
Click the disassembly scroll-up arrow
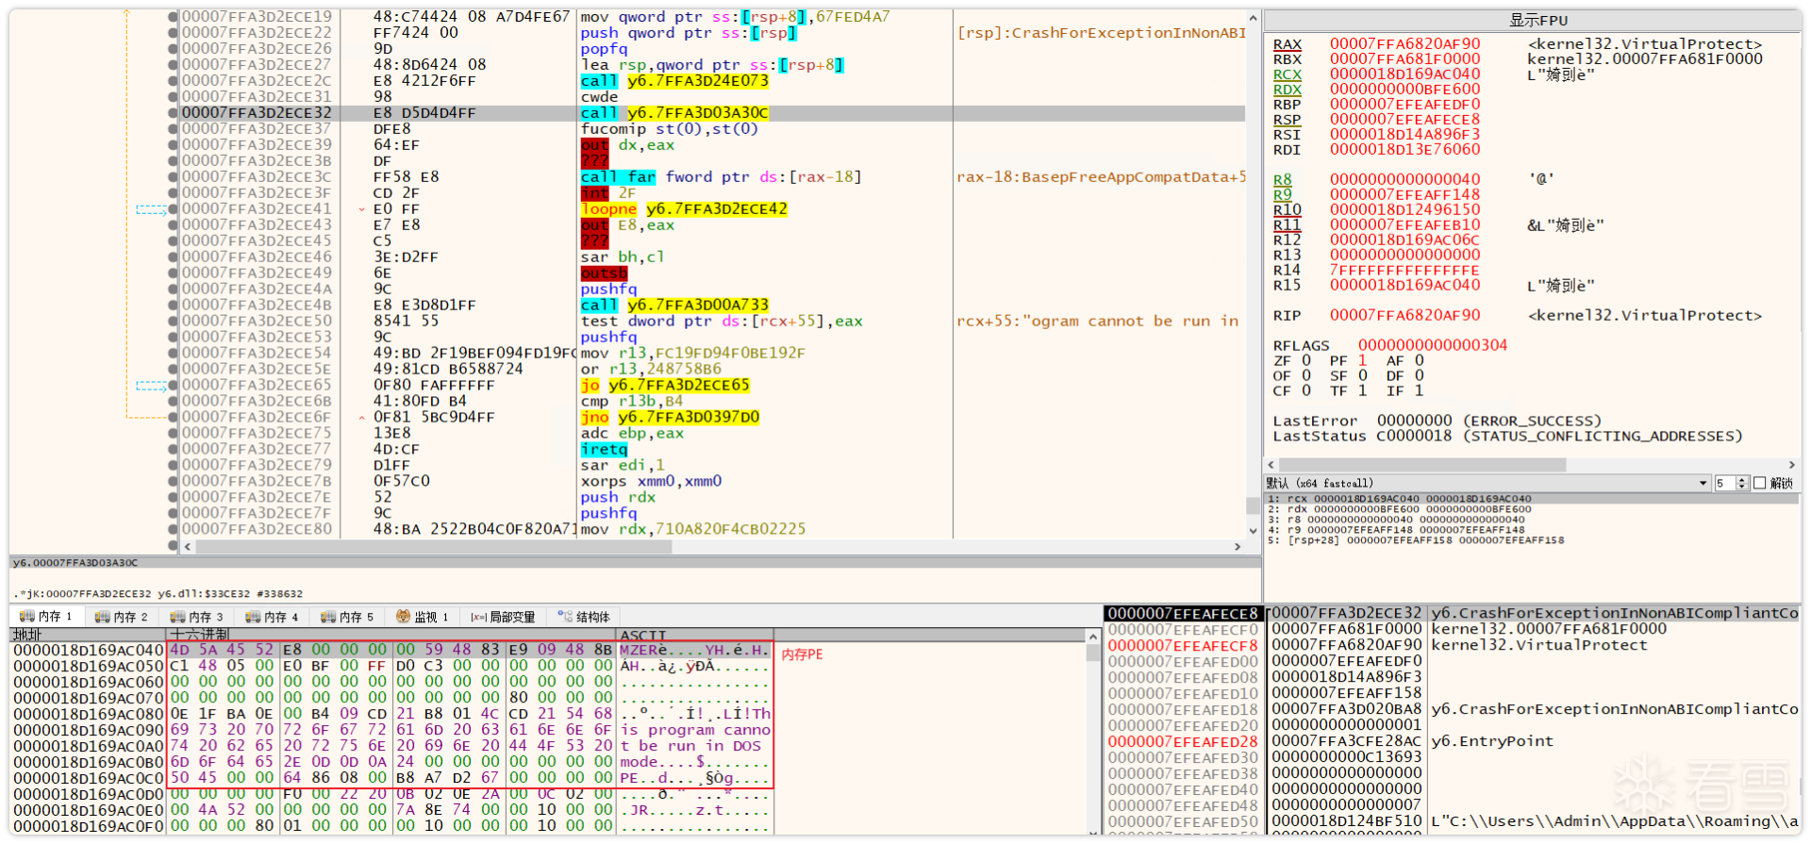(1253, 18)
